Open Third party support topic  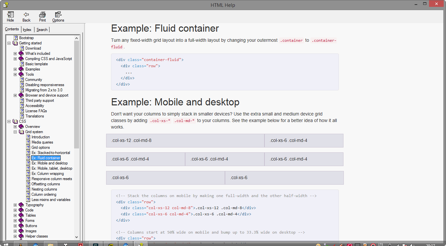coord(40,100)
